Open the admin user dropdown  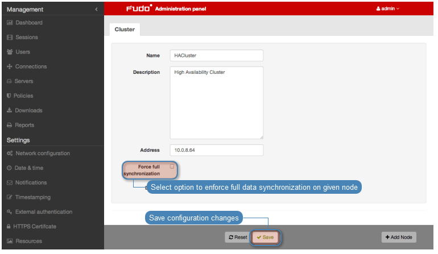point(388,9)
